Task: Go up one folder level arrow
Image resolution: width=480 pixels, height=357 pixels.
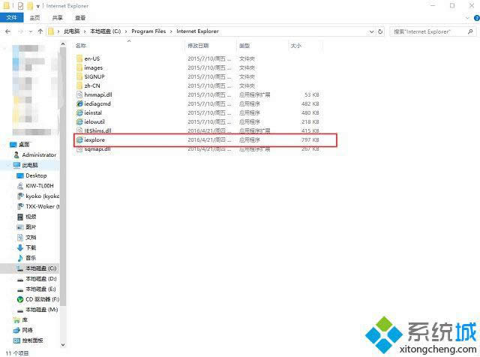Action: pyautogui.click(x=40, y=31)
